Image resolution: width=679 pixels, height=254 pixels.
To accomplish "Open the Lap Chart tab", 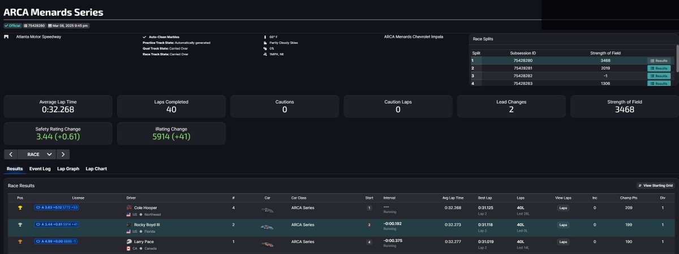I will (96, 169).
